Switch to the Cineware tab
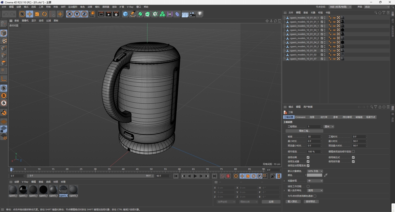The height and width of the screenshot is (212, 395). [300, 117]
